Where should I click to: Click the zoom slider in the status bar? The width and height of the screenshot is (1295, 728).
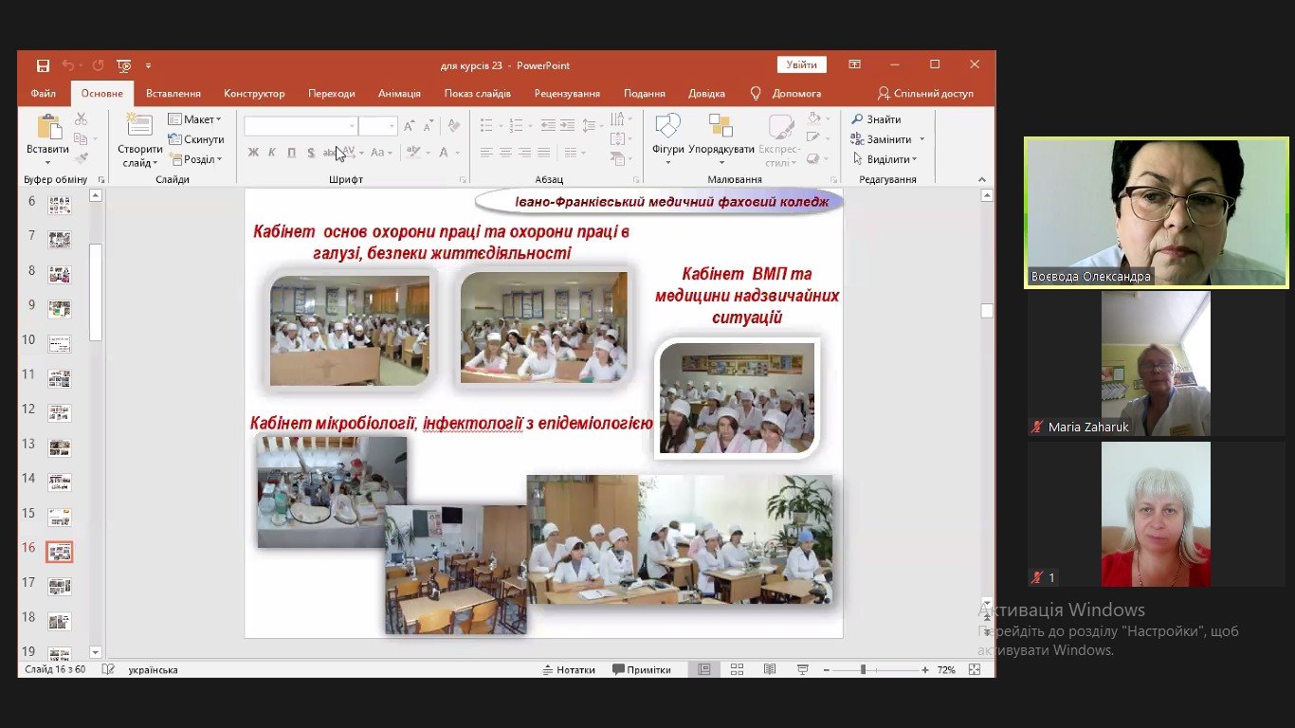point(863,670)
